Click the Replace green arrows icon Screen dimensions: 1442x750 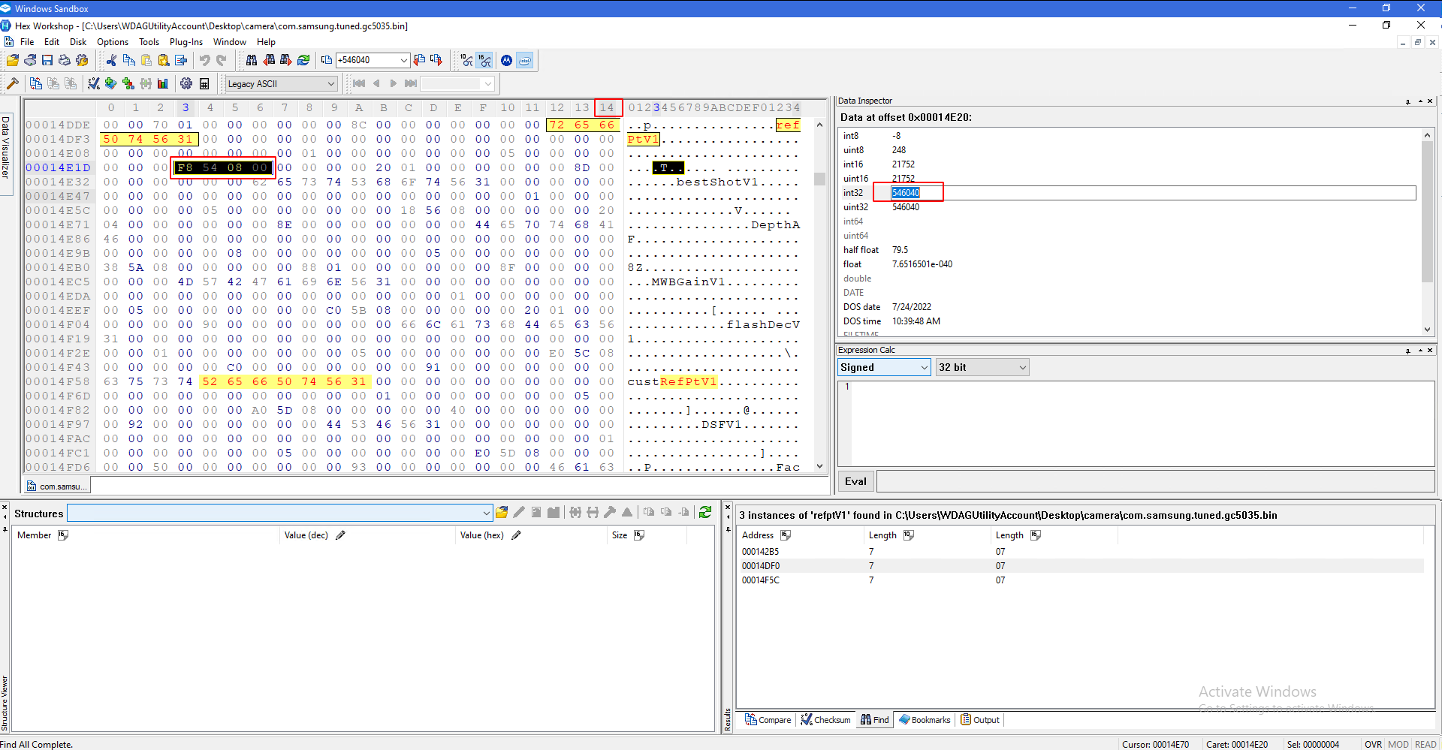point(303,60)
